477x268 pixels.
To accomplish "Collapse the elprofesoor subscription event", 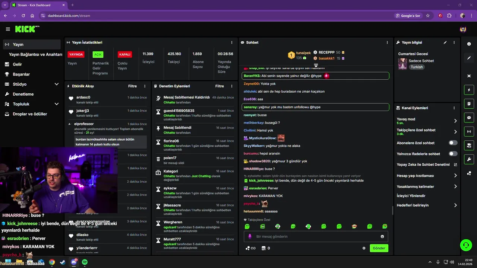I will click(69, 124).
